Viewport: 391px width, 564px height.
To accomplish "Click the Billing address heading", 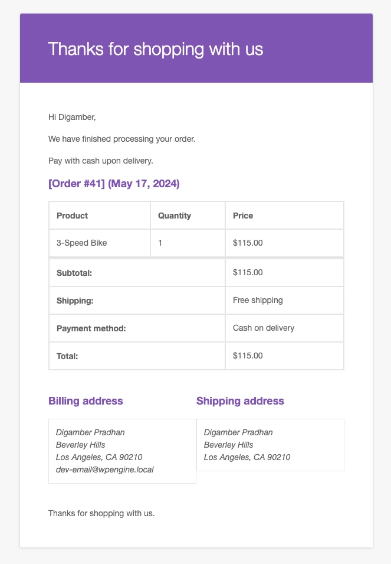I will point(86,401).
